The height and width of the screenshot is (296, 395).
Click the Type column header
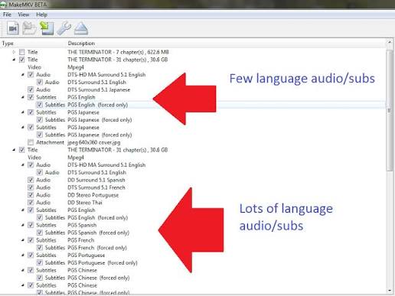8,44
